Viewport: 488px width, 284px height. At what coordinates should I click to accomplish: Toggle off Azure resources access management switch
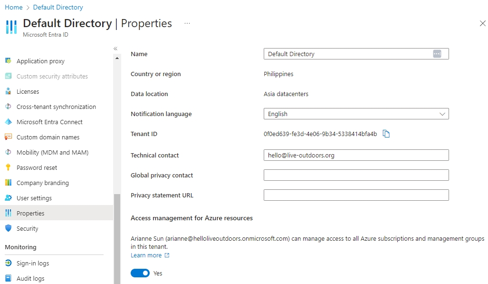(140, 273)
